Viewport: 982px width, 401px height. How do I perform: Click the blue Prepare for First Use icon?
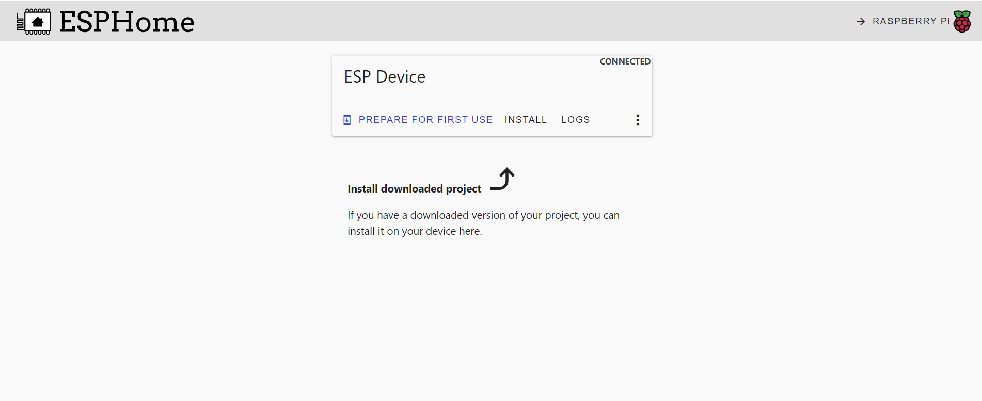tap(347, 120)
